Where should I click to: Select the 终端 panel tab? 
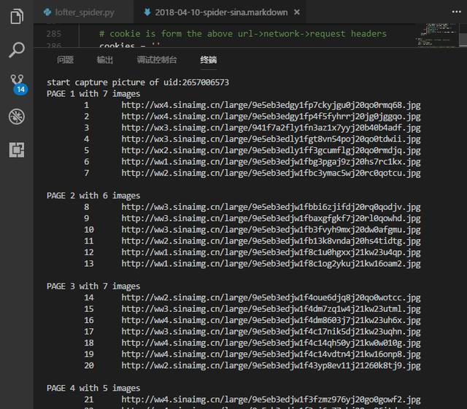click(209, 60)
